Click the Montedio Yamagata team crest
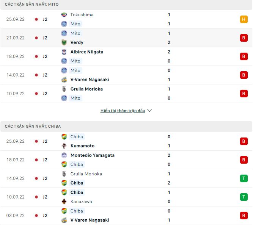 click(x=64, y=155)
